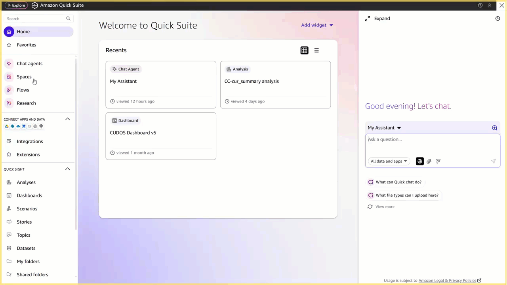This screenshot has height=285, width=507.
Task: Switch Recents to list view
Action: [x=316, y=50]
